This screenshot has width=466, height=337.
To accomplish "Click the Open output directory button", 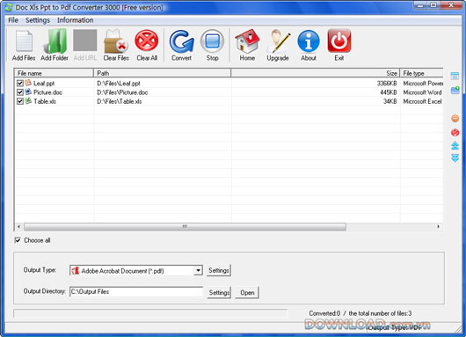I will click(x=247, y=292).
